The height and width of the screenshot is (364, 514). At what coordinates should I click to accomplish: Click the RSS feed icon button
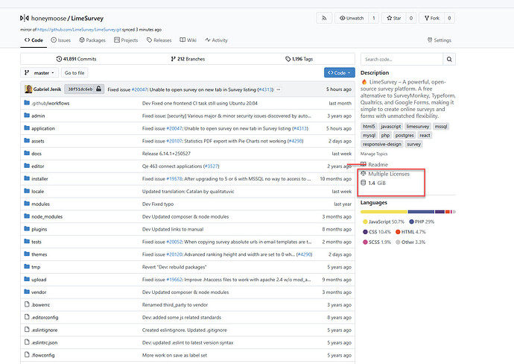(324, 19)
